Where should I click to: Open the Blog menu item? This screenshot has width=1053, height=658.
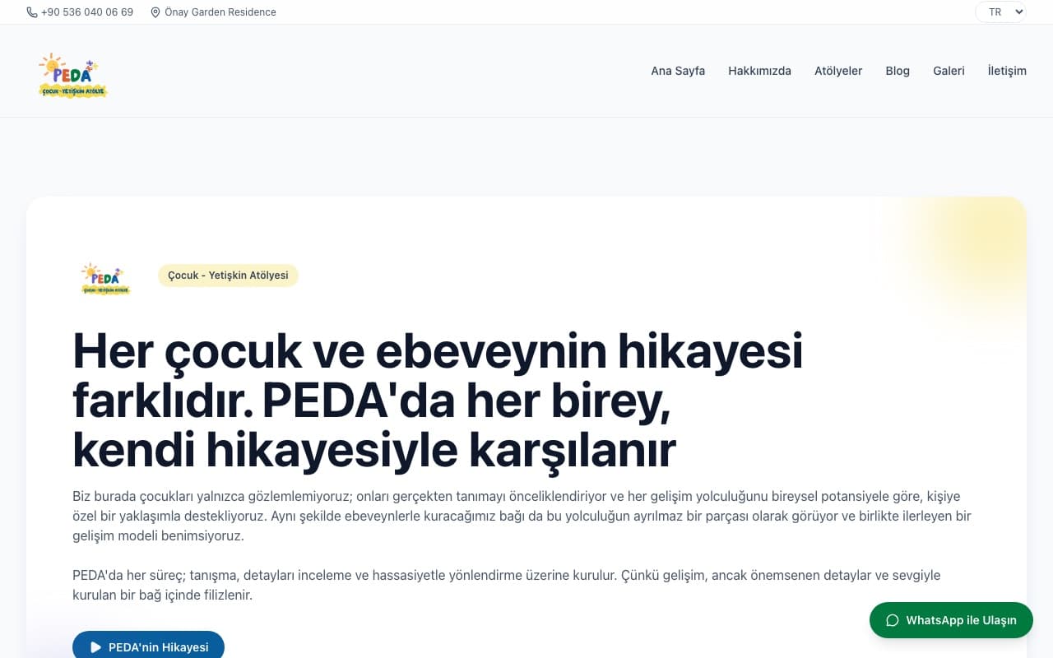[898, 71]
